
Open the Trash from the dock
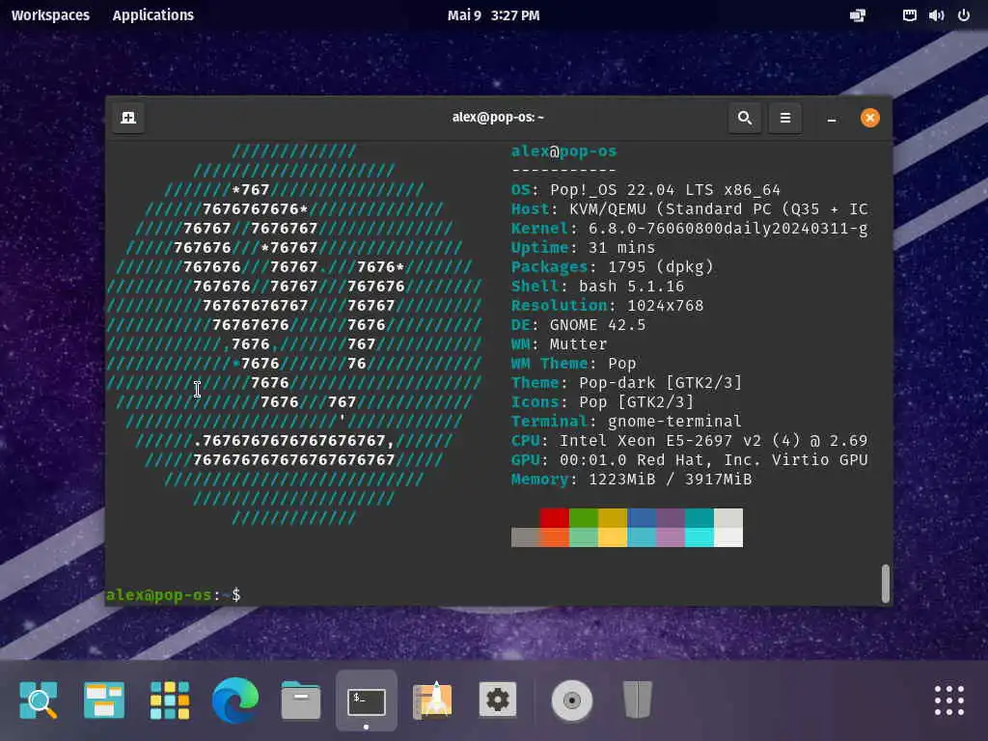point(638,700)
